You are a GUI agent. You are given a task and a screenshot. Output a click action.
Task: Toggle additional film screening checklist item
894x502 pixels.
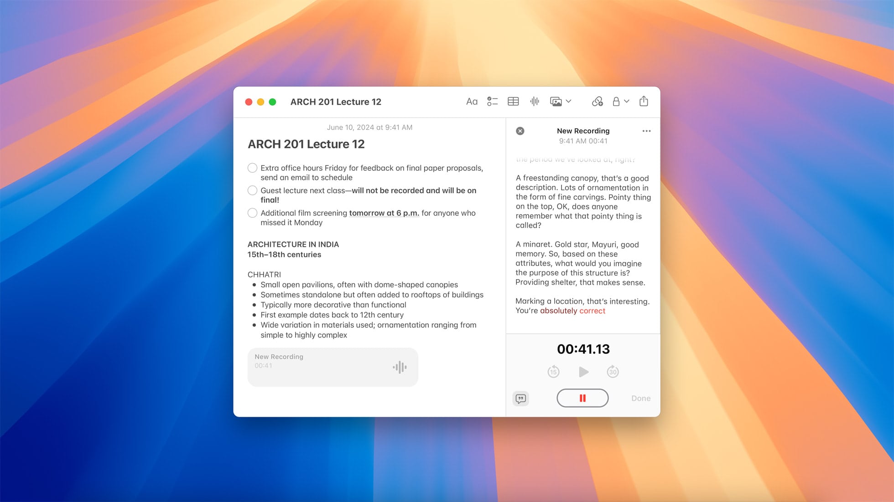(x=252, y=213)
